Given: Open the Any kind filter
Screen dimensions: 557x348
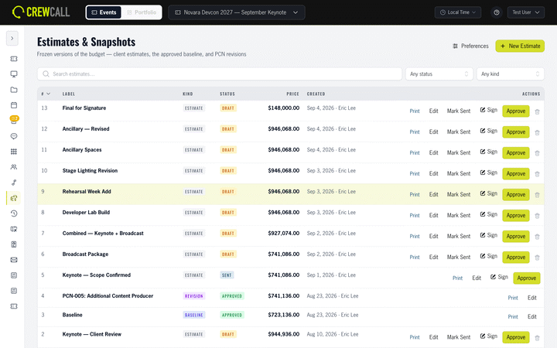Looking at the screenshot, I should pos(510,74).
